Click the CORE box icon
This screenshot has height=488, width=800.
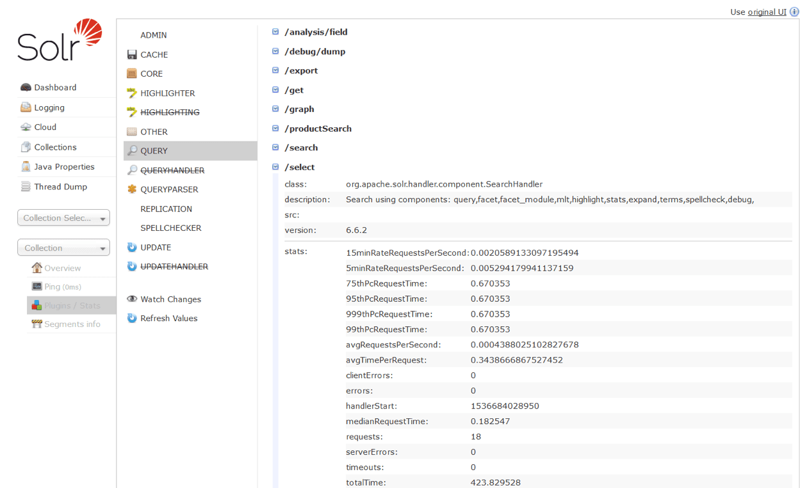click(x=132, y=74)
